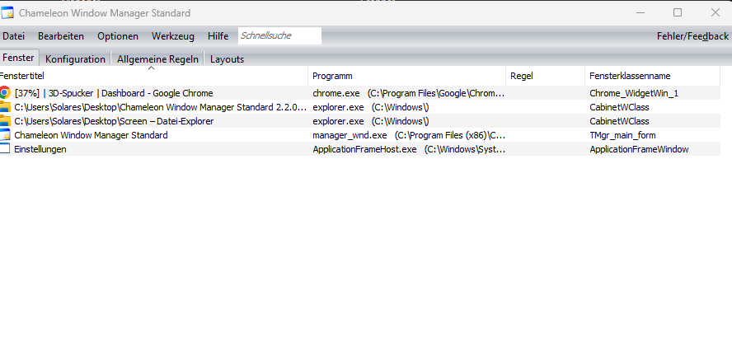732x337 pixels.
Task: Select the Screen – Datei-Explorer row title
Action: [x=114, y=121]
